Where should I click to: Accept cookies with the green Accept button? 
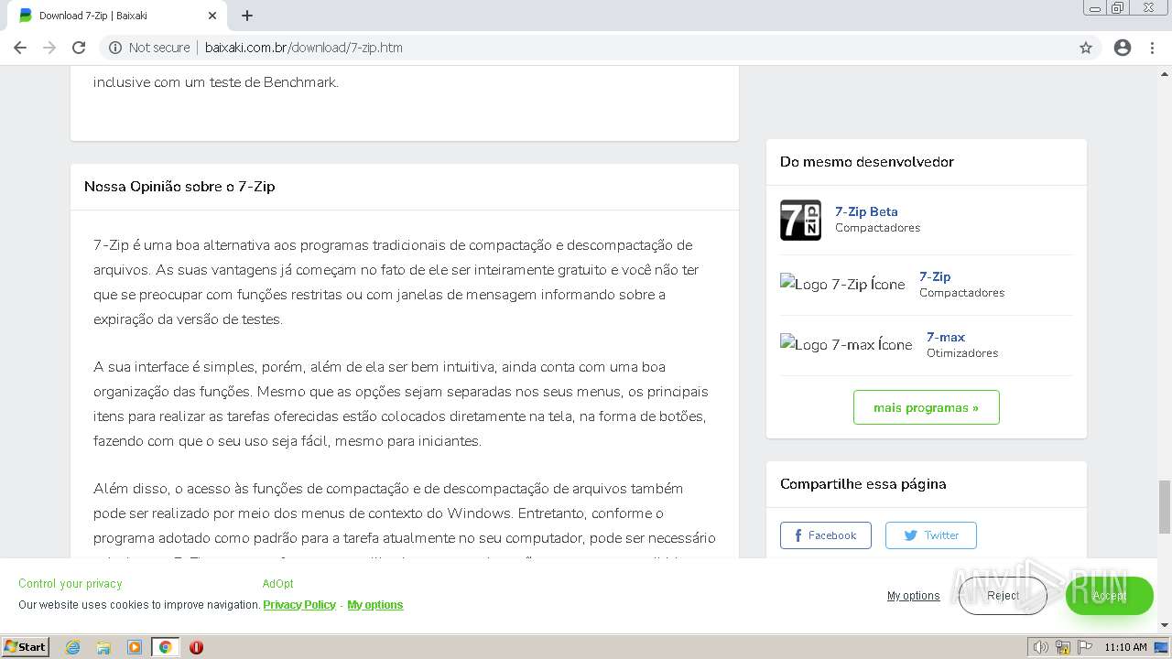point(1109,596)
